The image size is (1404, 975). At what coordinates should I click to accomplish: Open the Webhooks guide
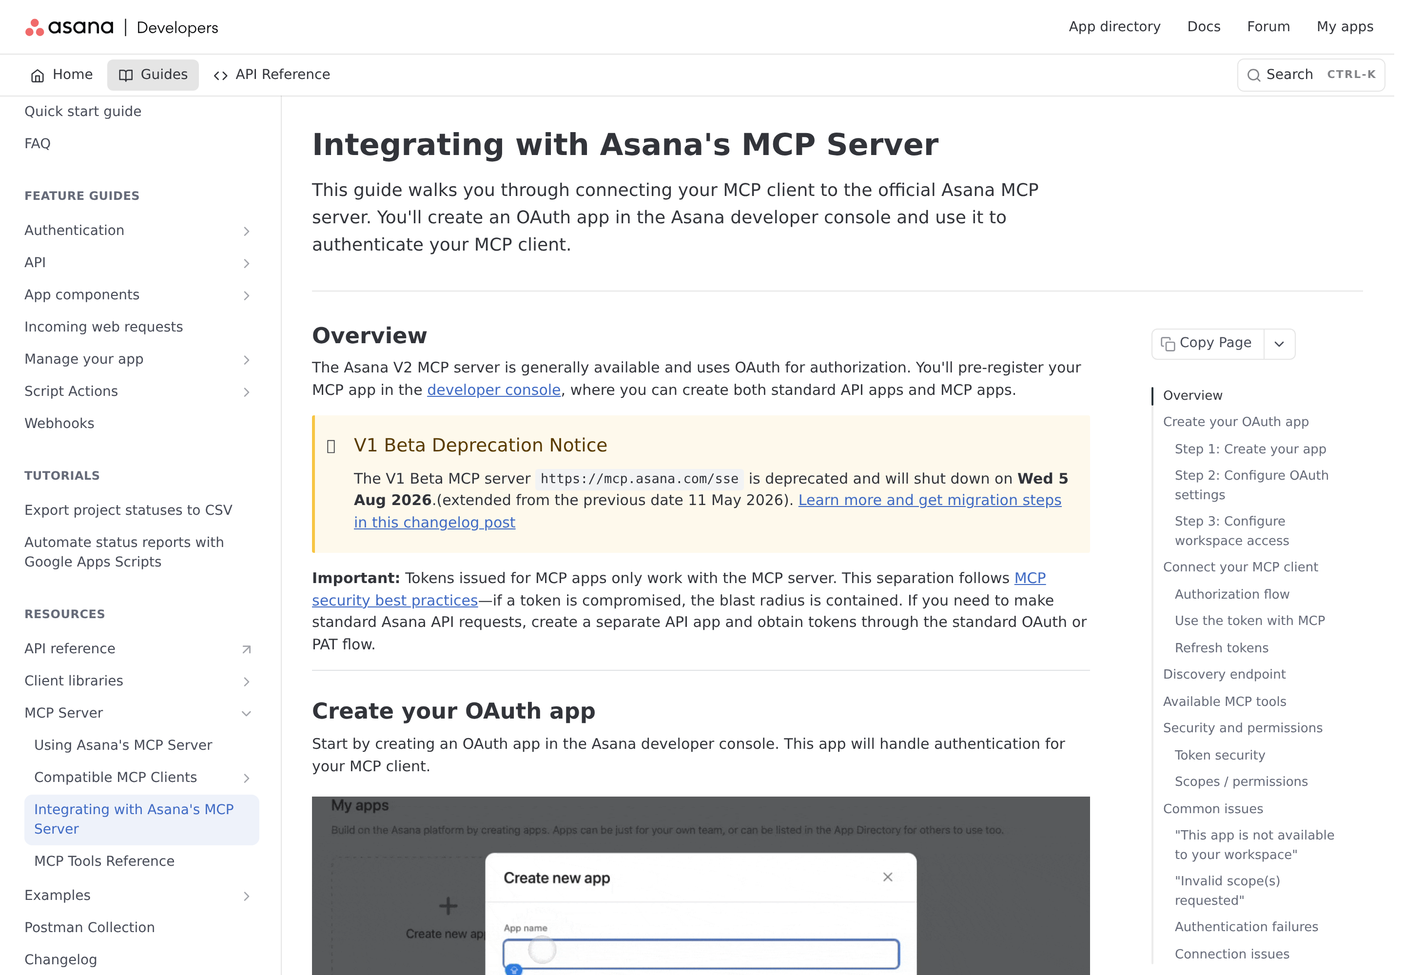click(x=59, y=423)
